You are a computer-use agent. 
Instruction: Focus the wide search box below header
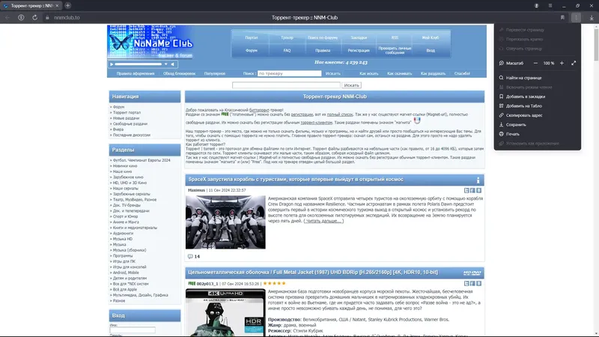(x=286, y=85)
